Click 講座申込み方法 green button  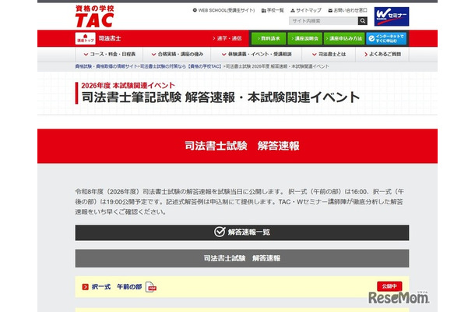(344, 38)
